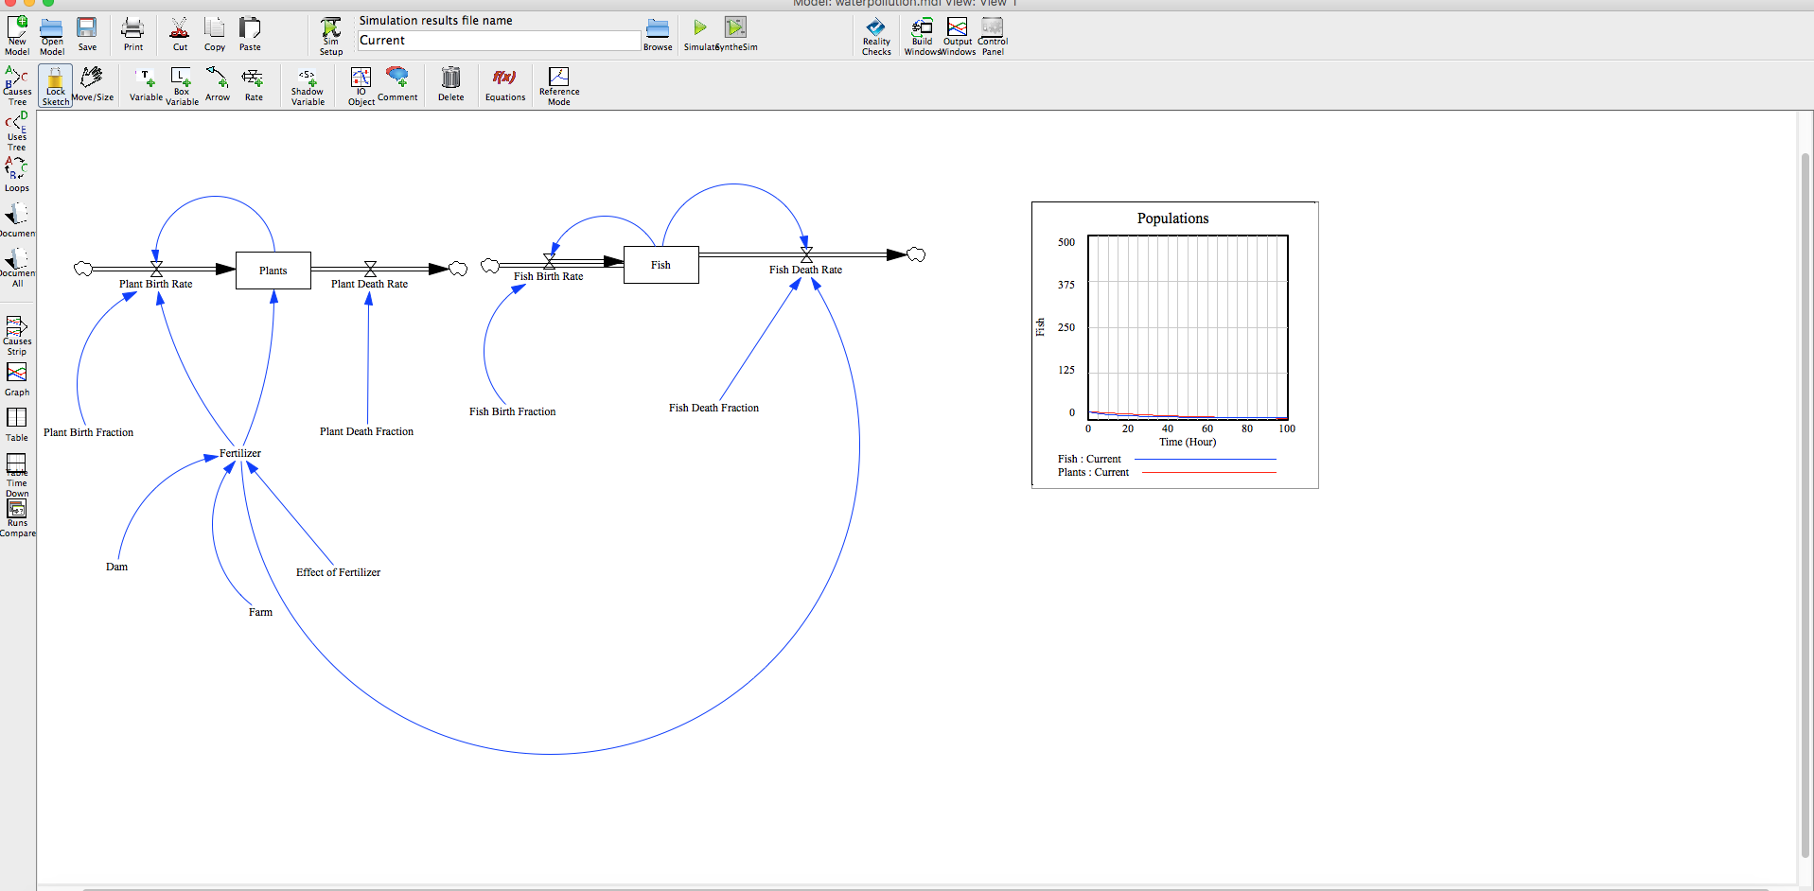1814x891 pixels.
Task: Click the New Model icon
Action: pyautogui.click(x=17, y=35)
